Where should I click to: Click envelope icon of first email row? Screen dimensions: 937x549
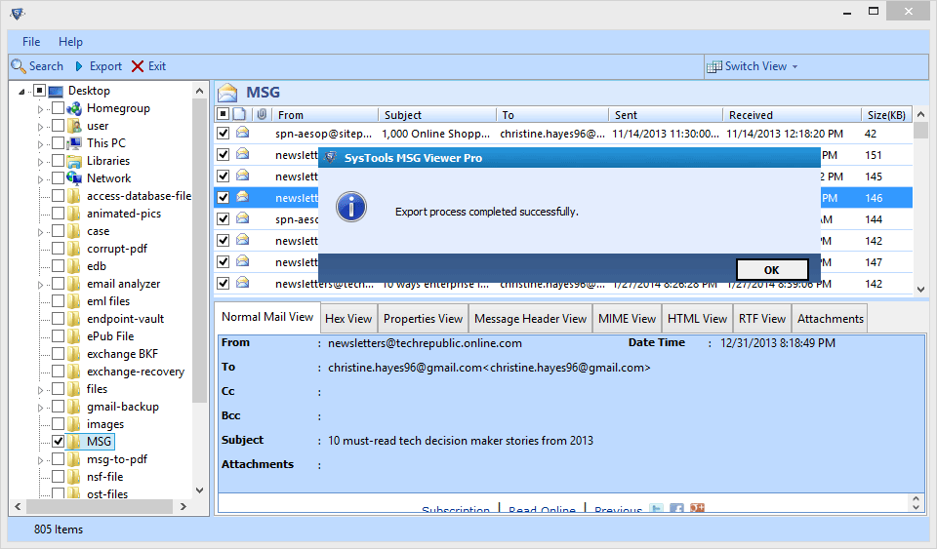pyautogui.click(x=243, y=133)
